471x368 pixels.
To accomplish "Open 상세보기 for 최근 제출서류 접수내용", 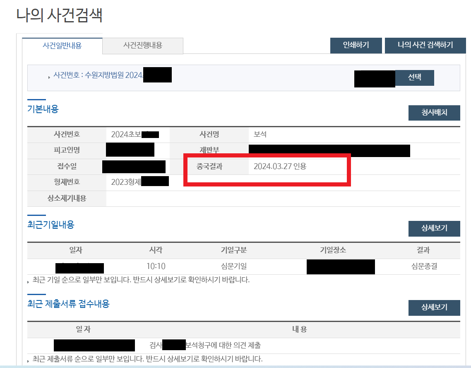I will [x=434, y=307].
